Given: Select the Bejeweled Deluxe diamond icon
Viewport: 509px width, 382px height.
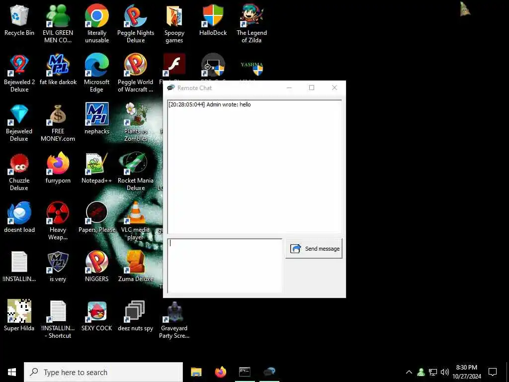Looking at the screenshot, I should [x=19, y=115].
